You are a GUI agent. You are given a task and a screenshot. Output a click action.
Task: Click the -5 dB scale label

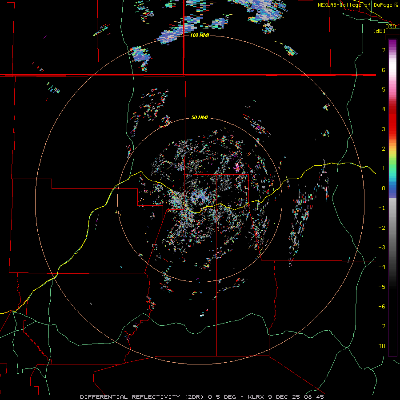pyautogui.click(x=382, y=287)
